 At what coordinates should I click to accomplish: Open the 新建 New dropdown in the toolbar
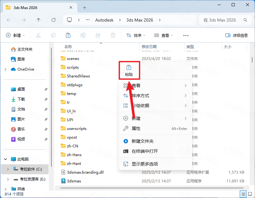(x=15, y=35)
